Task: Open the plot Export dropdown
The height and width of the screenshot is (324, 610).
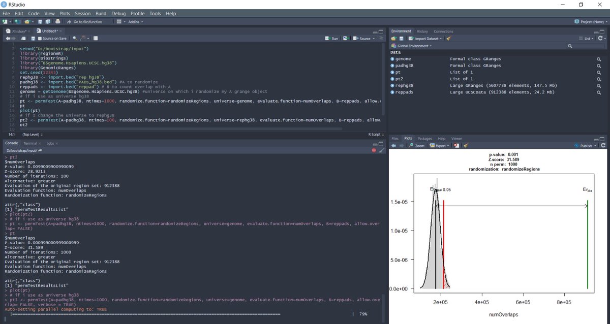Action: 439,146
